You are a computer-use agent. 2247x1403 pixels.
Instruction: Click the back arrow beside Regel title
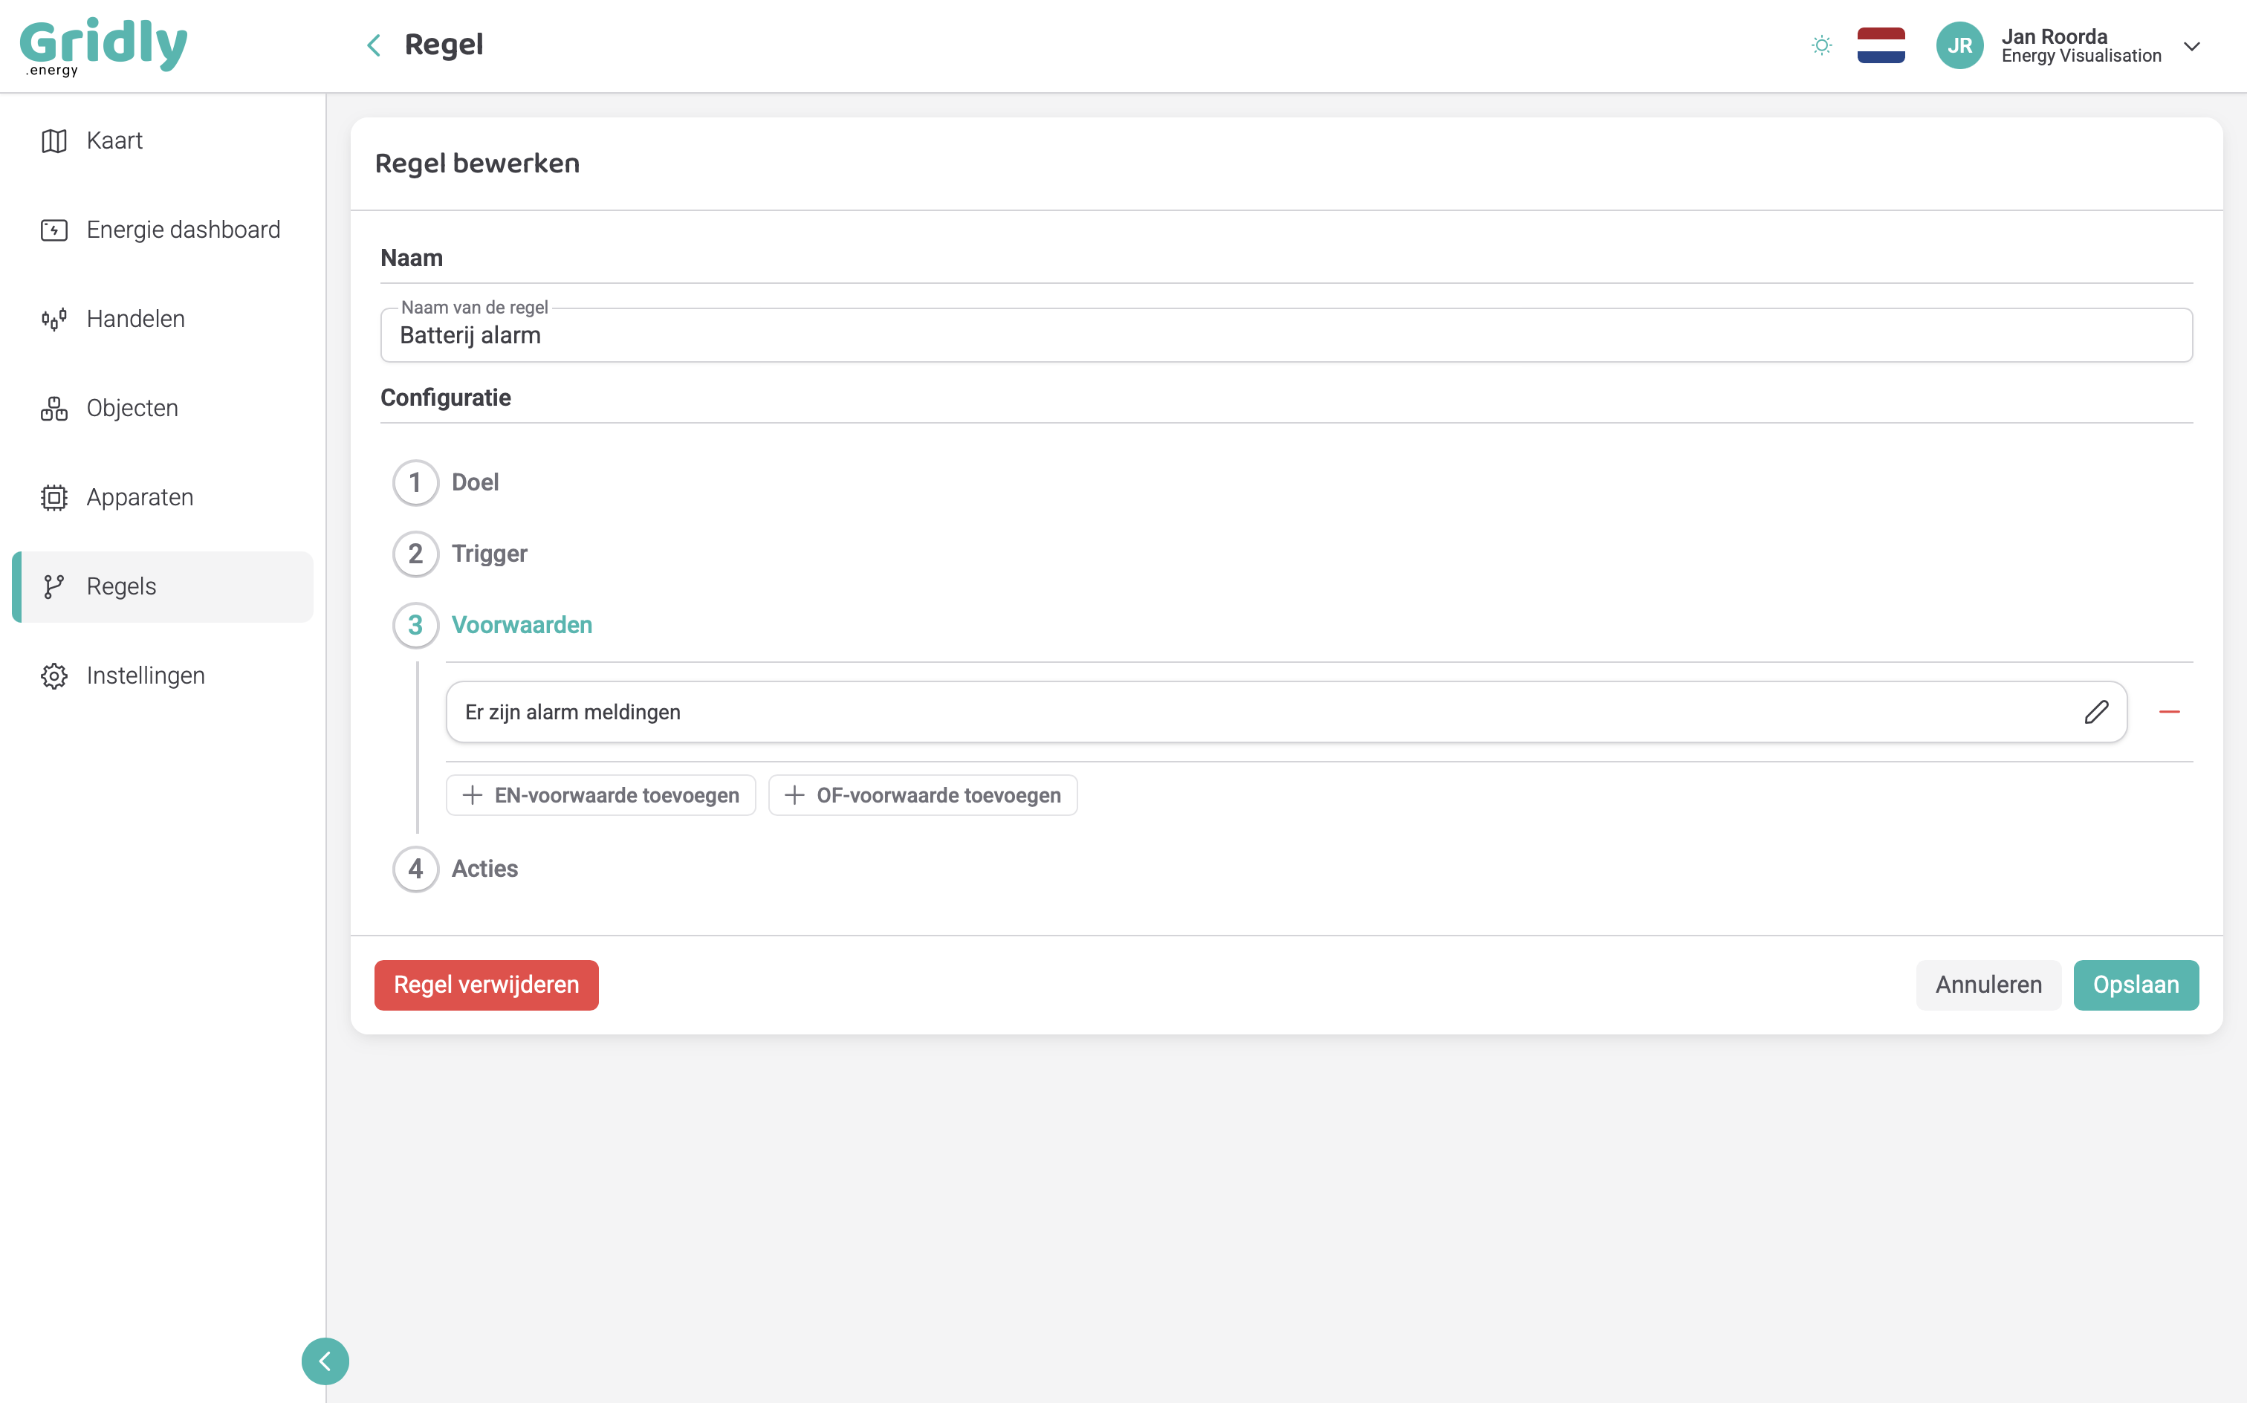374,45
